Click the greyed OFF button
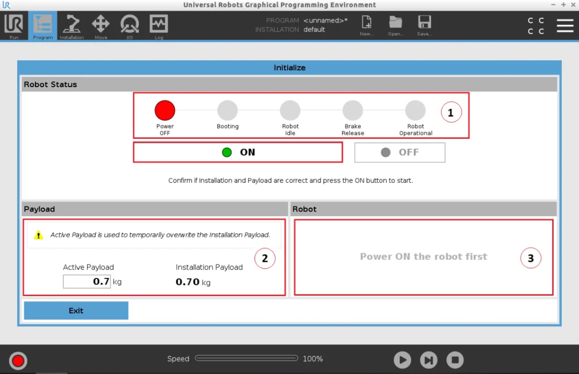Screen dimensions: 579x374 (x=400, y=152)
